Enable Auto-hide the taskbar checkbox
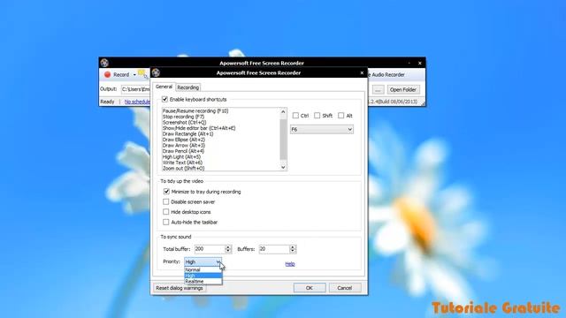 point(165,222)
